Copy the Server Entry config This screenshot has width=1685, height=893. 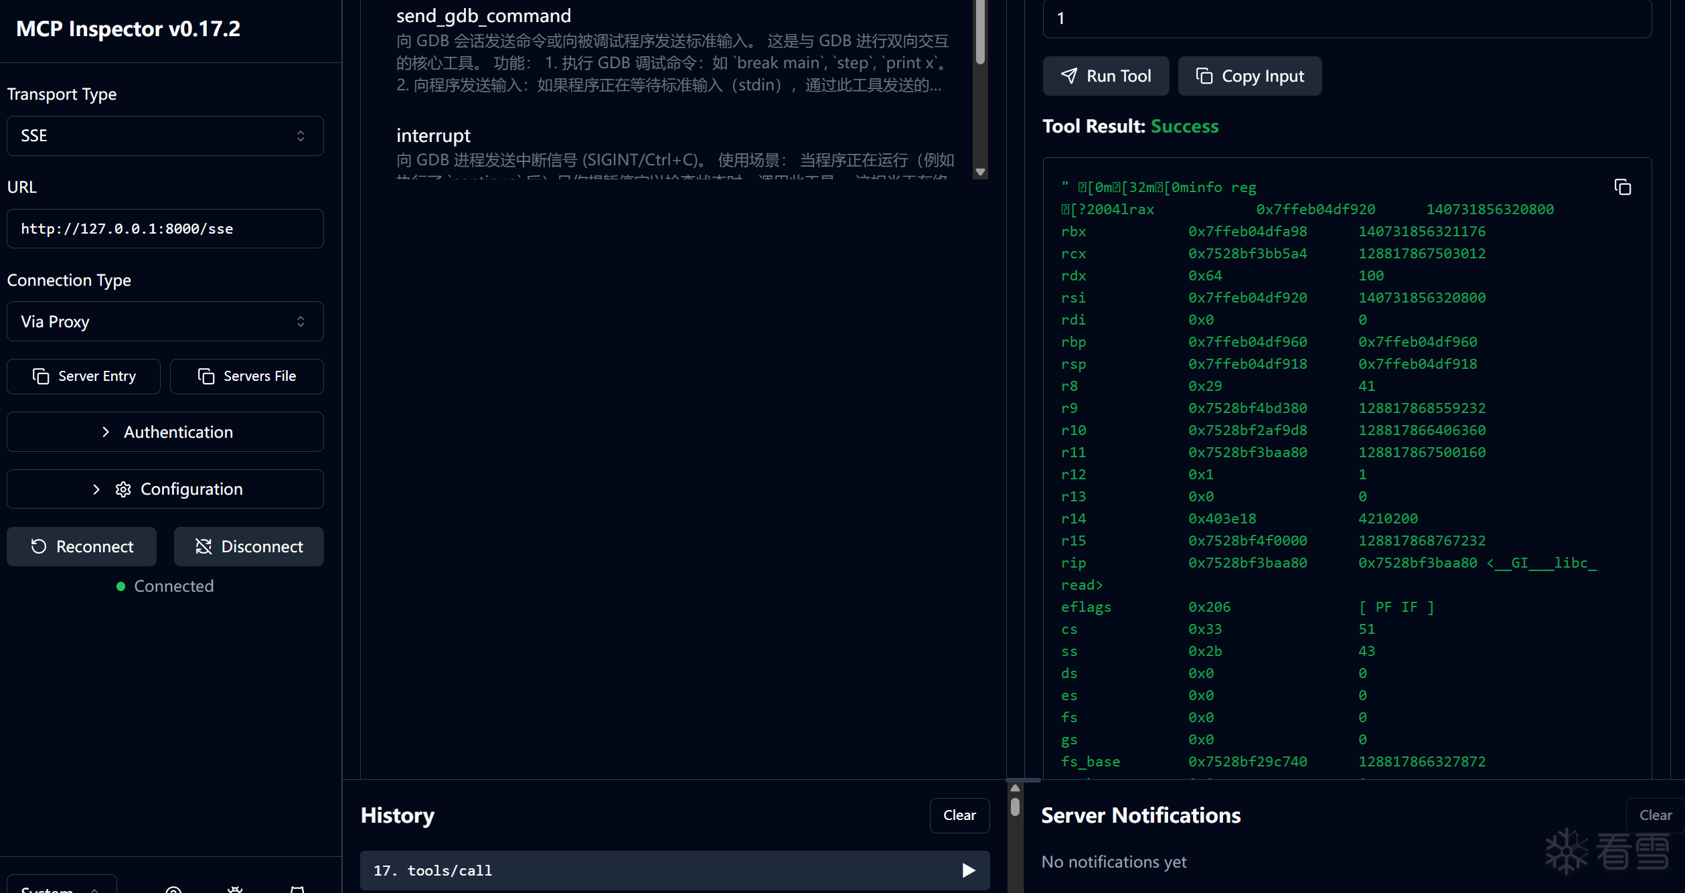pyautogui.click(x=84, y=376)
